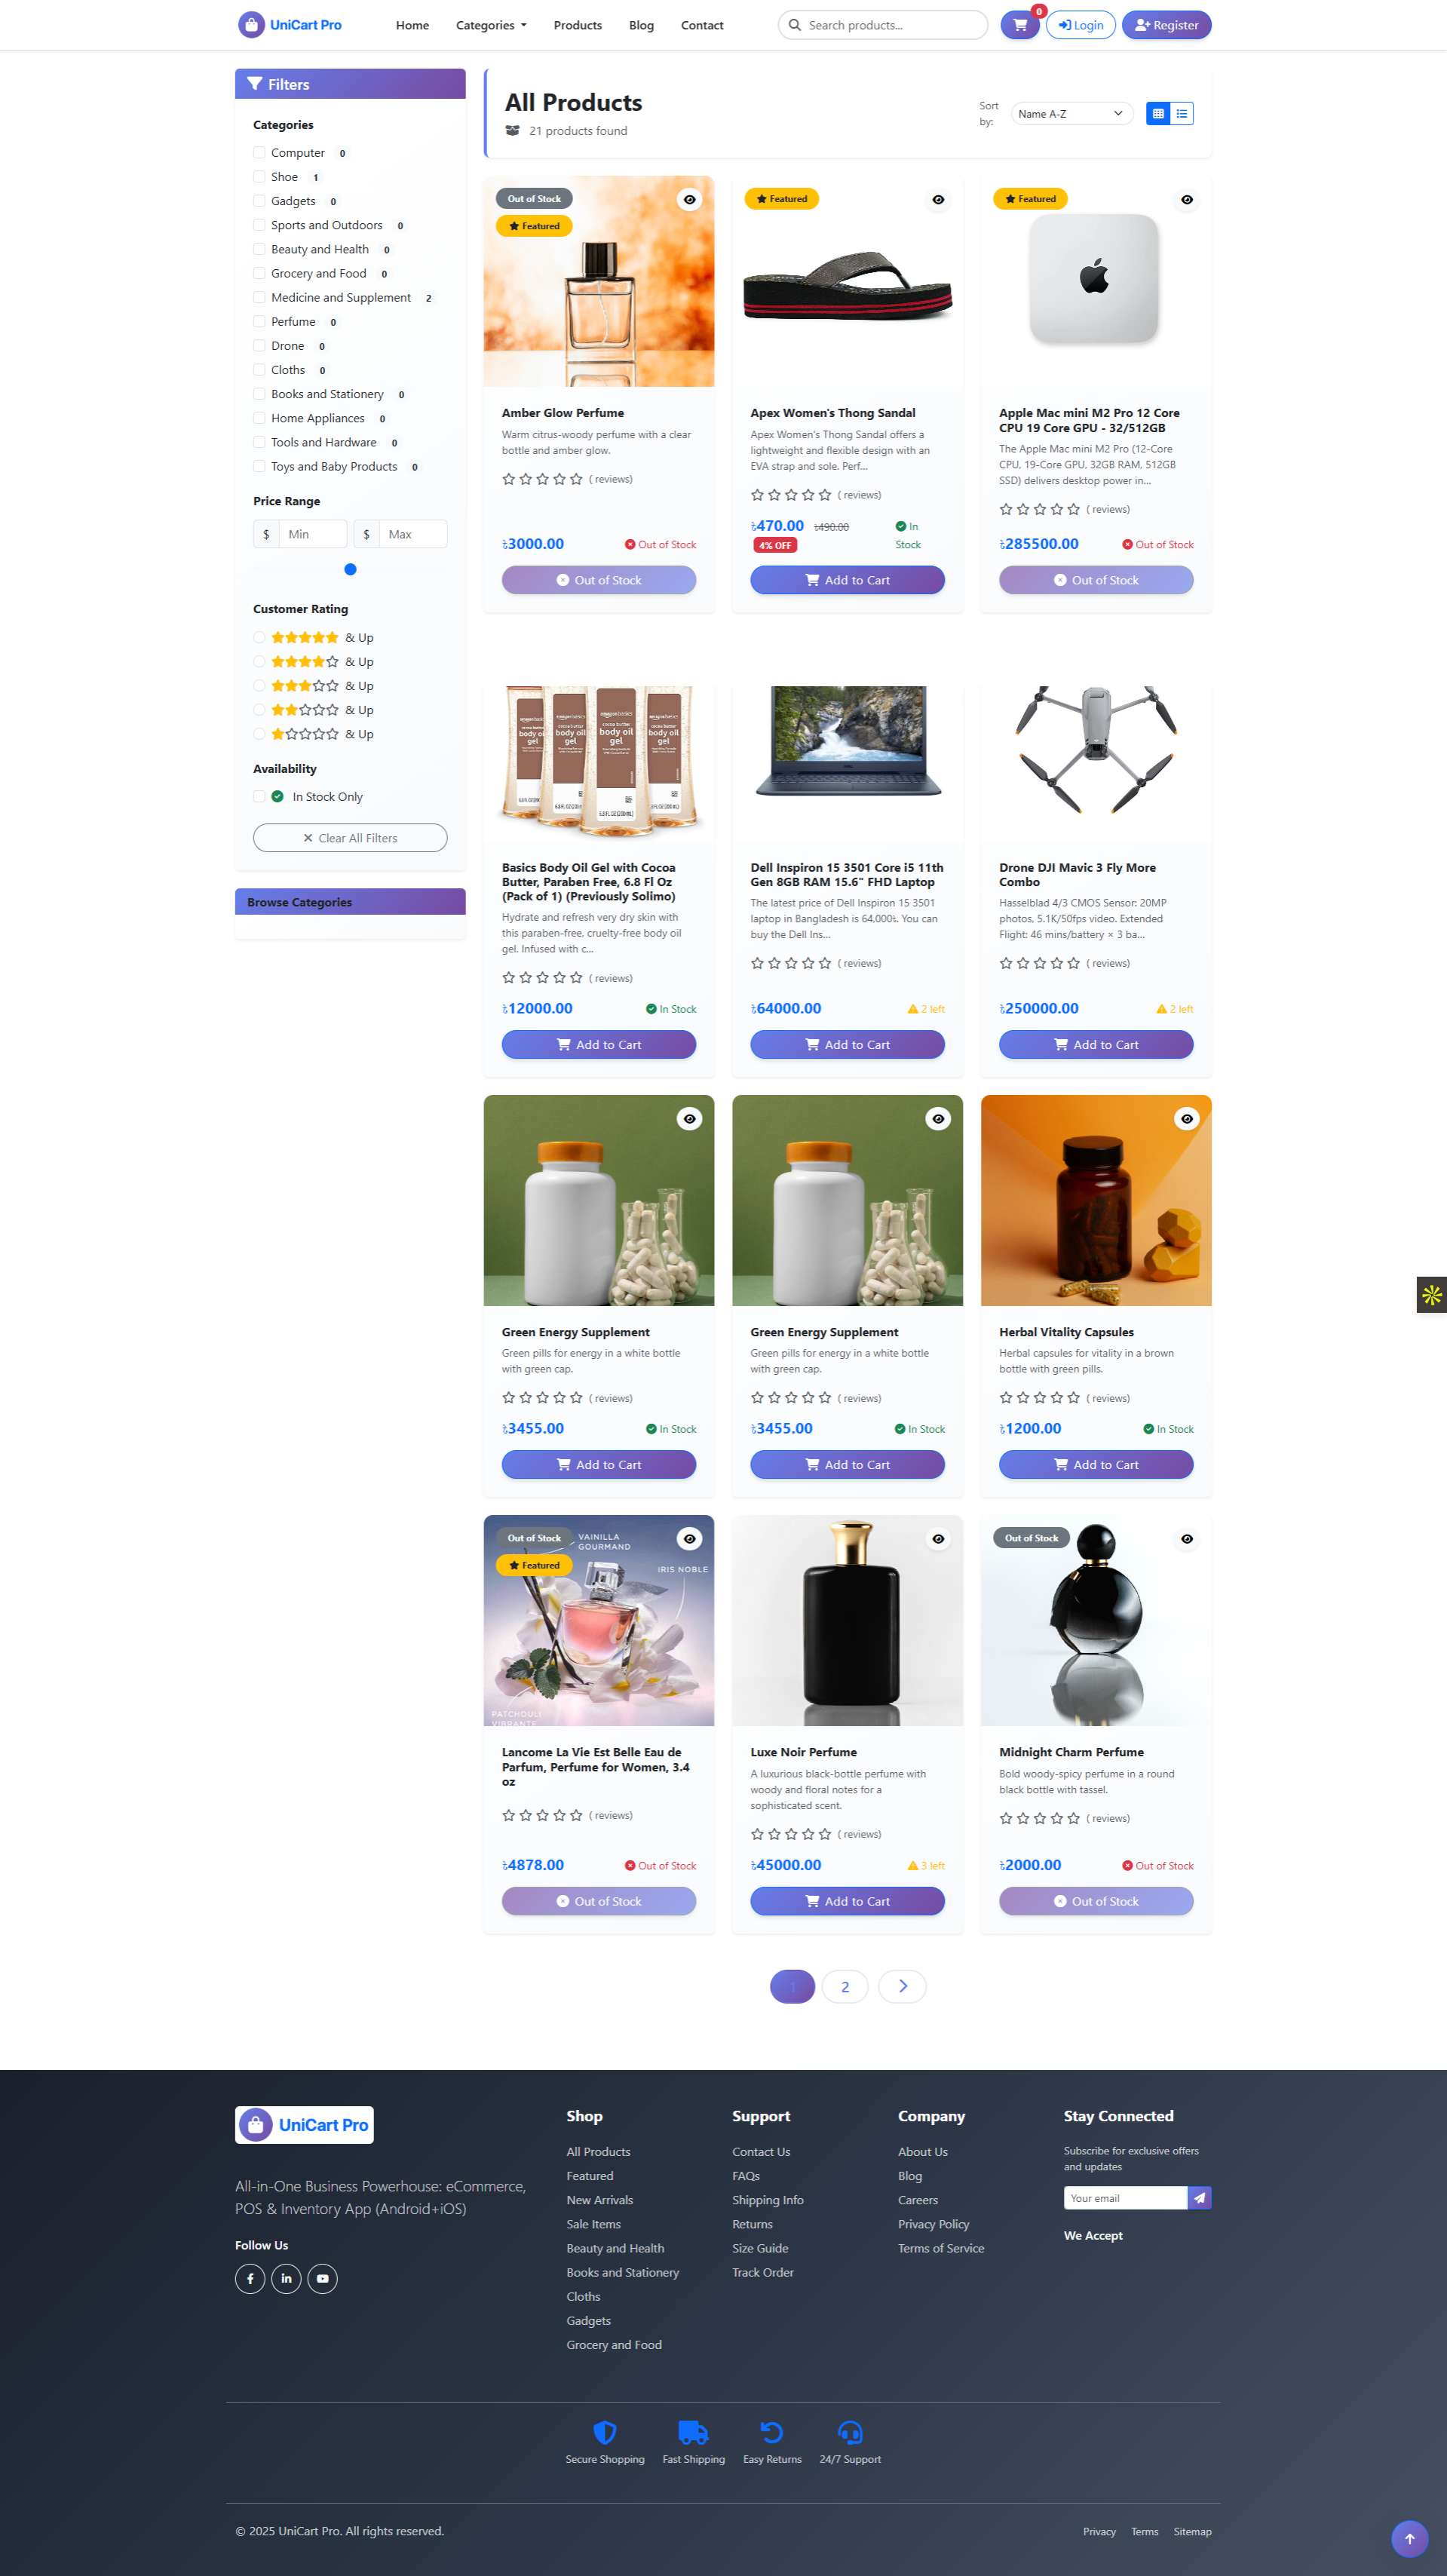Check the Medicine and Supplement category
This screenshot has height=2576, width=1447.
point(259,297)
